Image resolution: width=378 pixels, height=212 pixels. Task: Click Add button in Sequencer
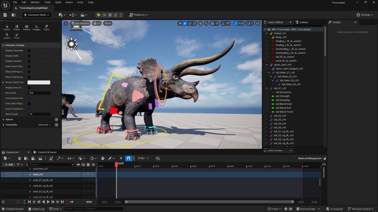9,165
